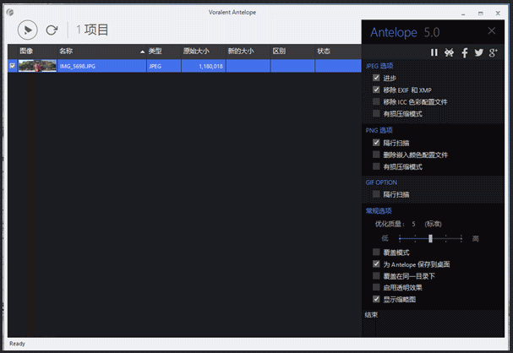Open the Facebook share icon
The image size is (513, 353).
pos(465,52)
